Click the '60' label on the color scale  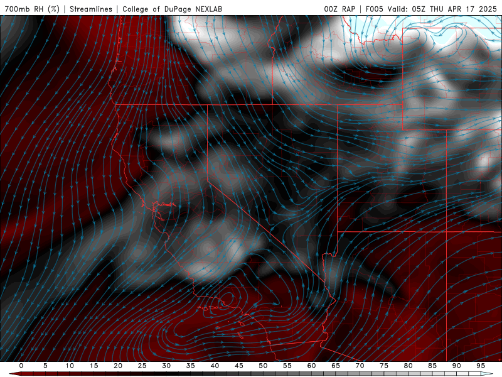[x=311, y=366]
